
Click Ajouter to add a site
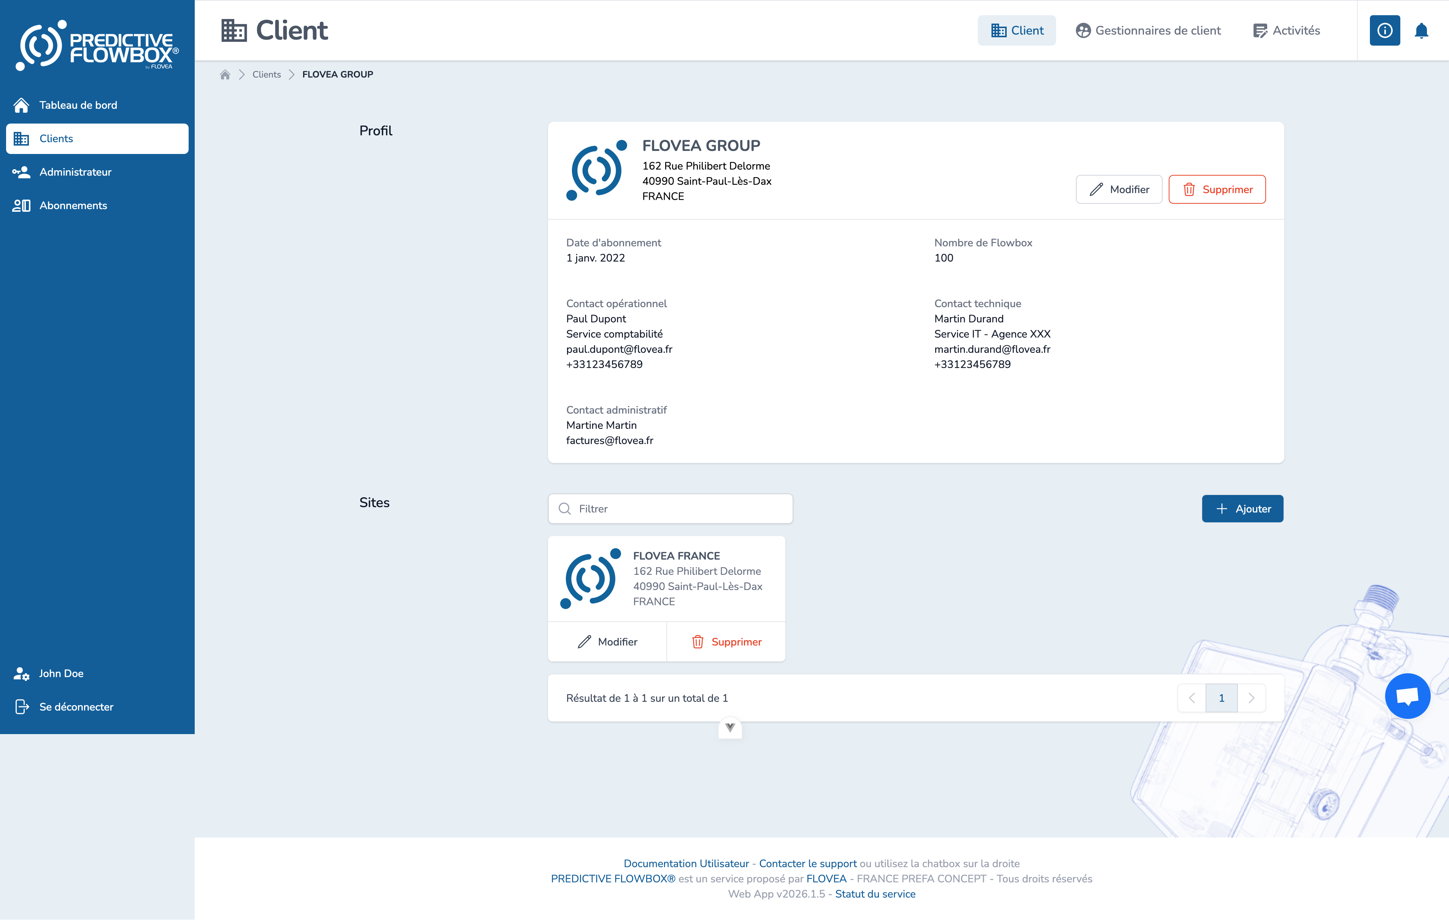tap(1242, 508)
